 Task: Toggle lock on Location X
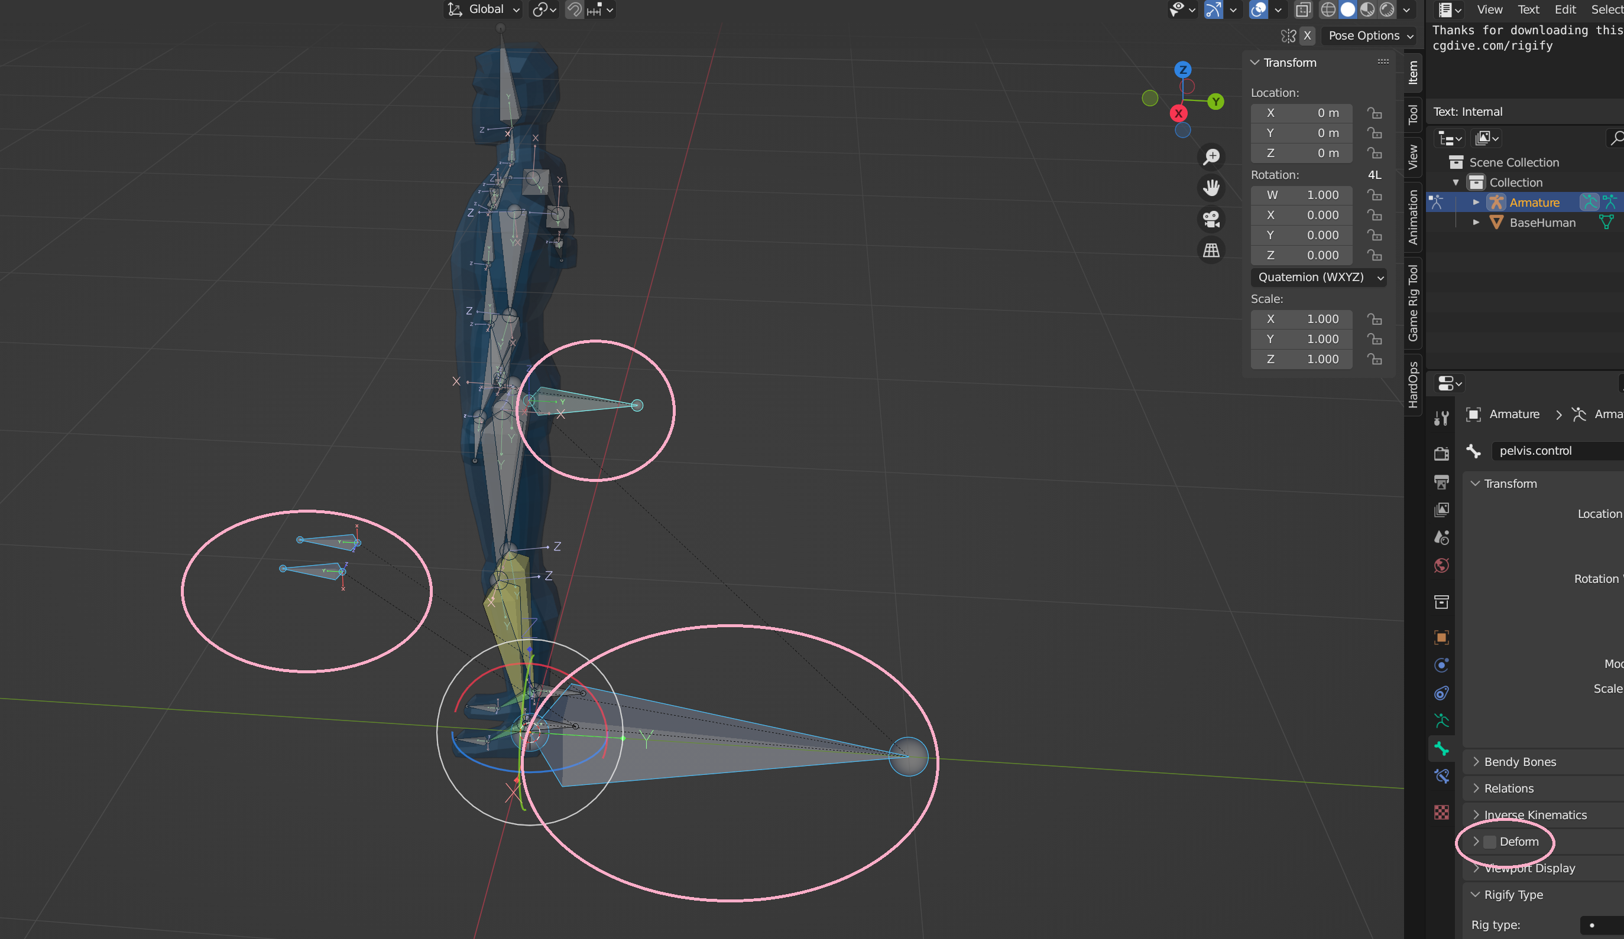[1374, 113]
